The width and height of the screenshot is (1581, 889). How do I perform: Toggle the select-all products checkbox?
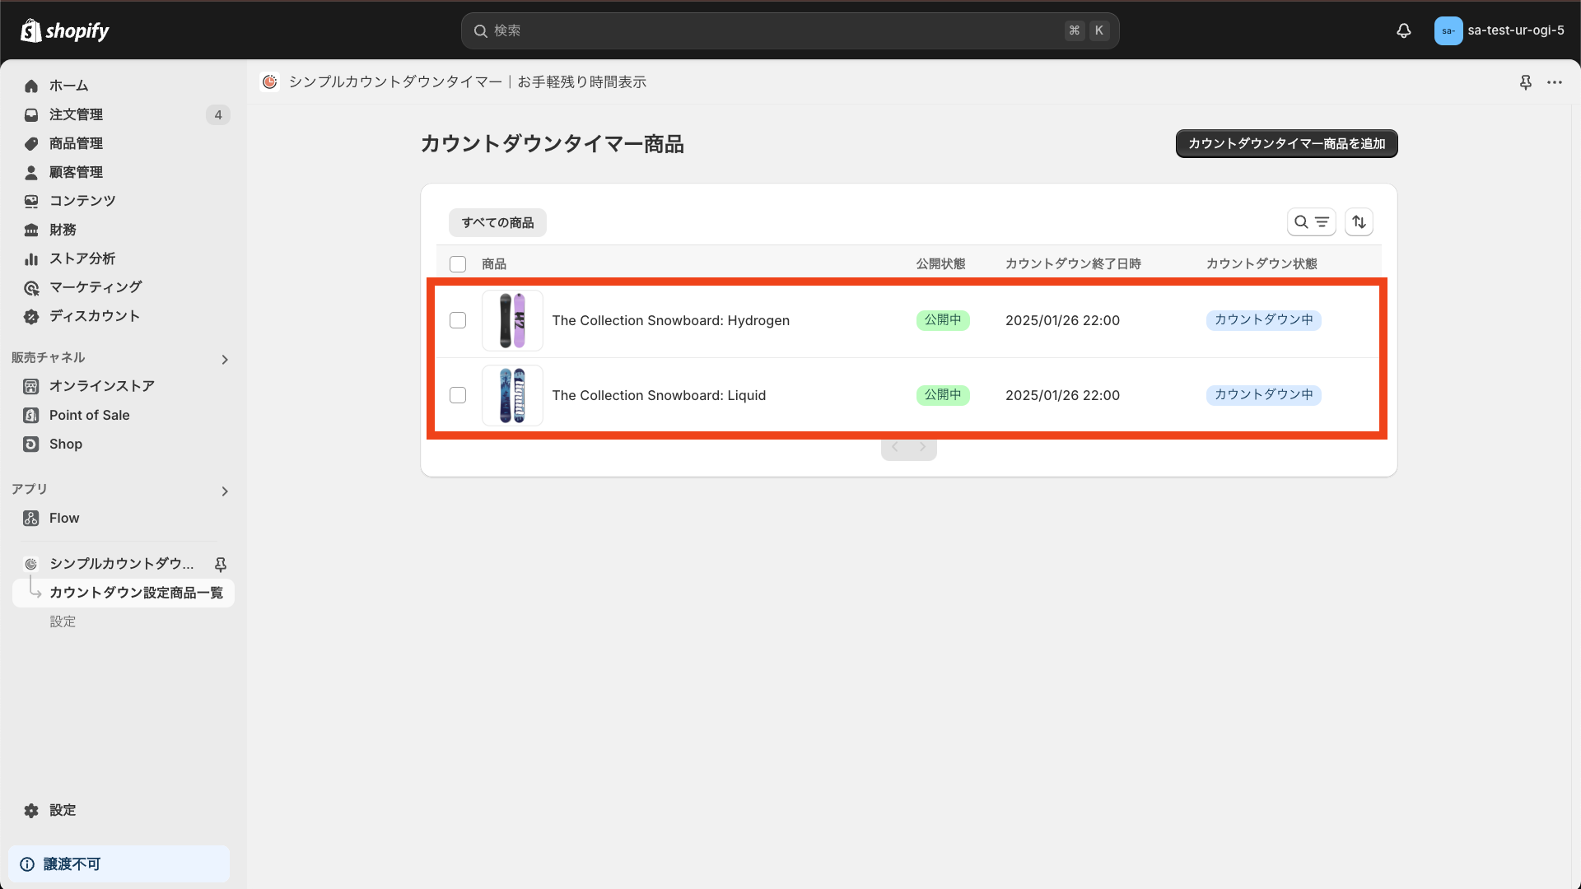[459, 263]
